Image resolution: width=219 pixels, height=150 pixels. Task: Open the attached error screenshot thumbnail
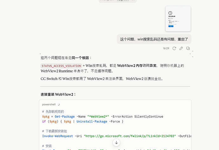click(x=178, y=19)
